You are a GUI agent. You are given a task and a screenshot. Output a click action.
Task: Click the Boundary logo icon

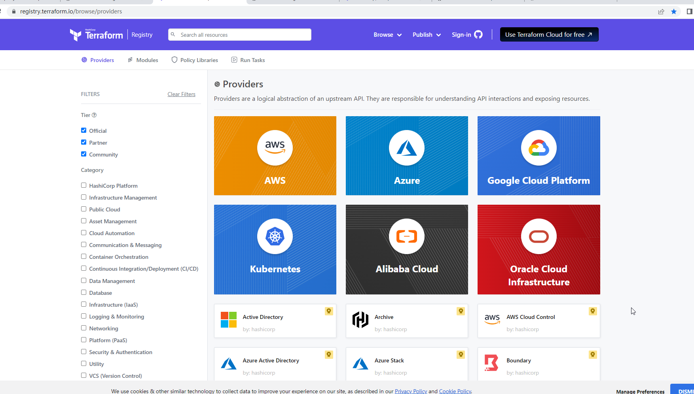click(491, 363)
